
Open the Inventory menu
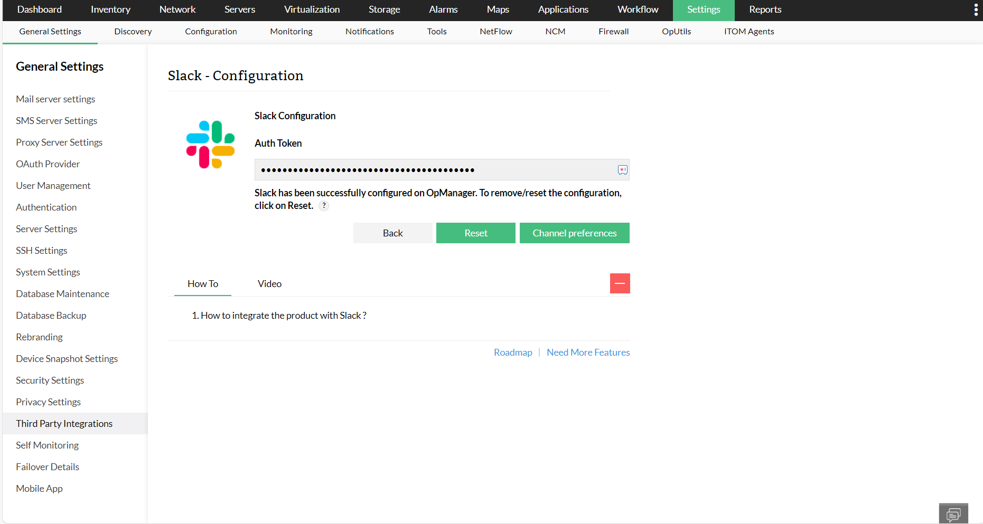(110, 9)
